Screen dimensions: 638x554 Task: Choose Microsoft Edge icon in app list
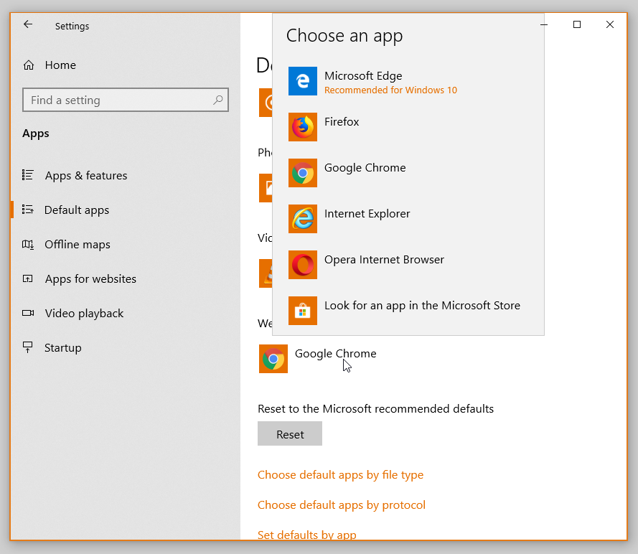(303, 81)
